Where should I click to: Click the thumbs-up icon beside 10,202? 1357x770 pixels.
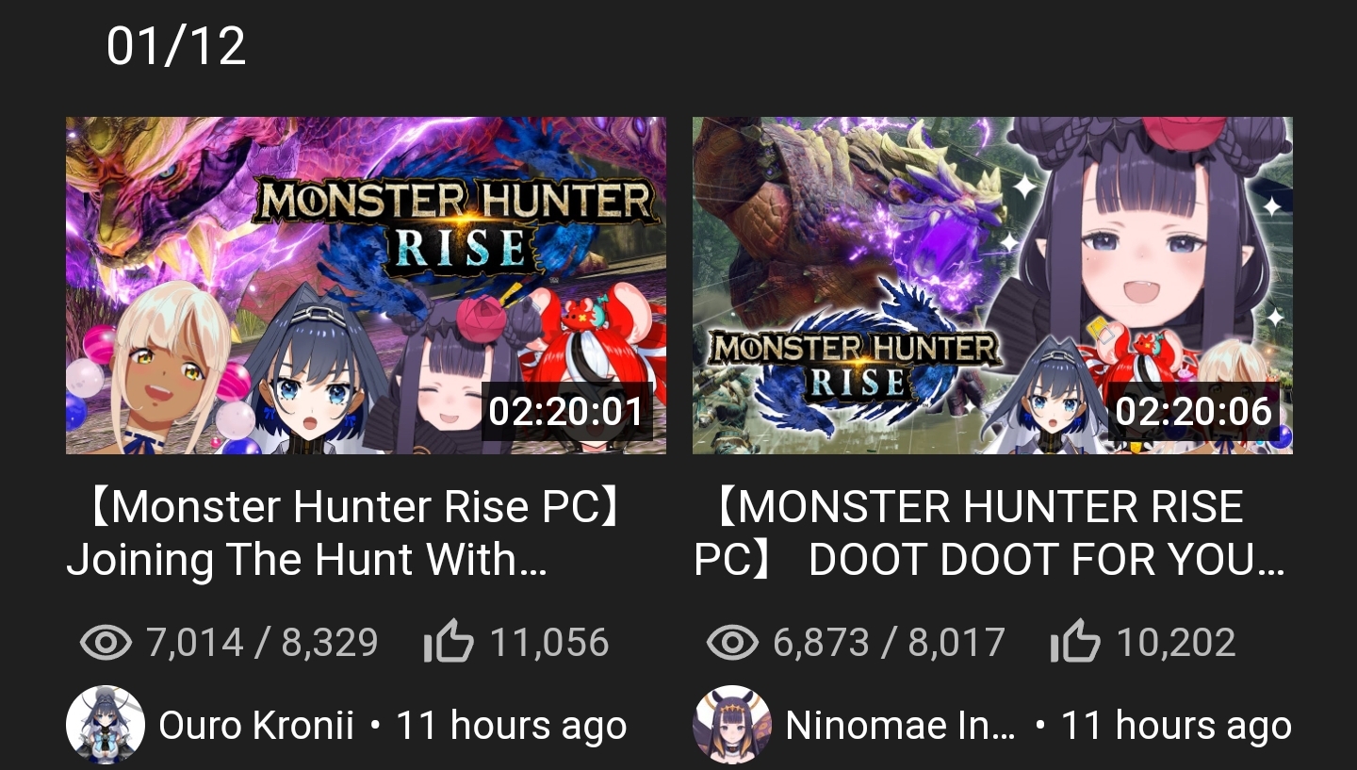click(x=1074, y=643)
